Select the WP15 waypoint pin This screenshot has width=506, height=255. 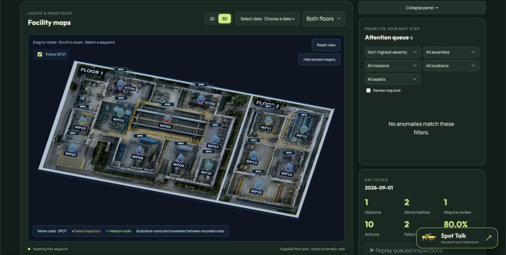point(259,185)
